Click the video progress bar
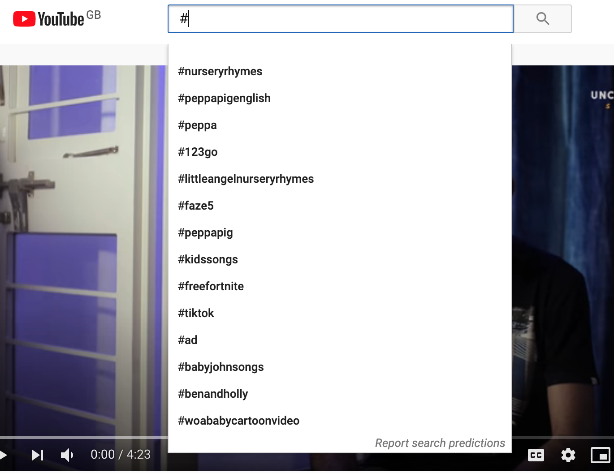Image resolution: width=614 pixels, height=473 pixels. coord(84,438)
